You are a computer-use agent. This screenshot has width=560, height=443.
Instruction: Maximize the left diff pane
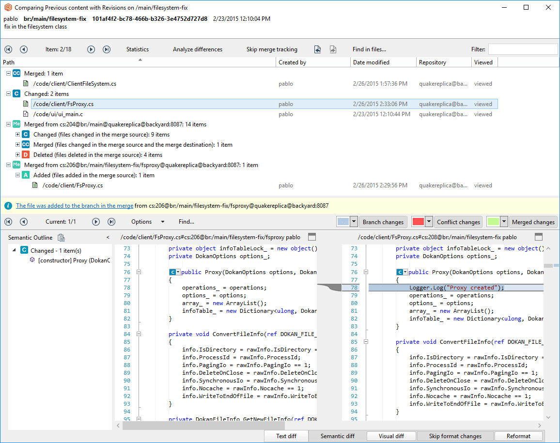[x=312, y=237]
